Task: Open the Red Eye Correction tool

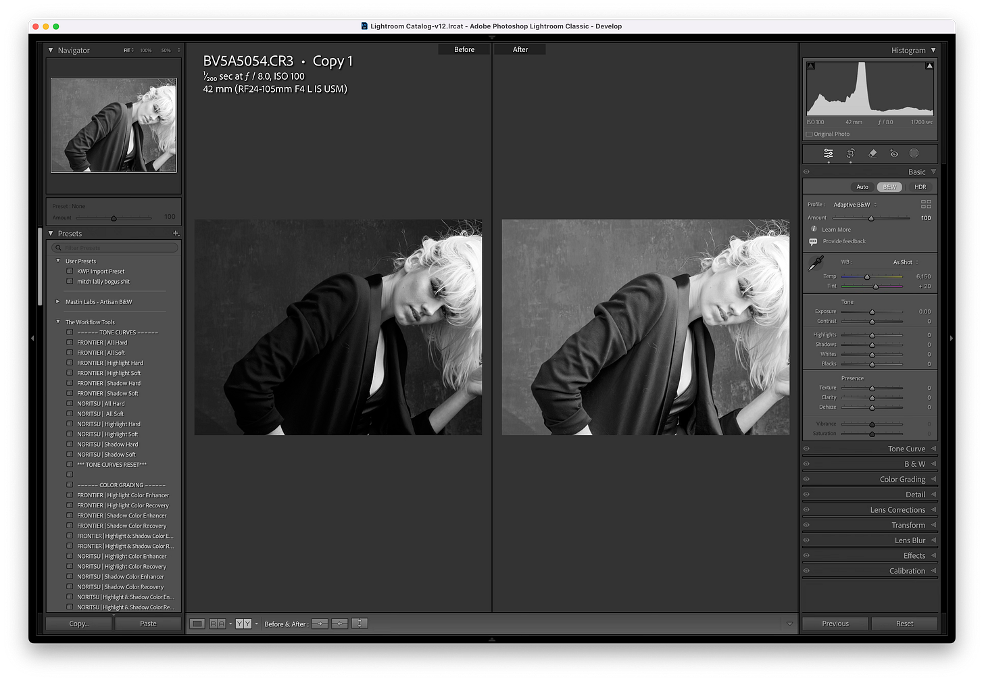Action: pyautogui.click(x=893, y=153)
